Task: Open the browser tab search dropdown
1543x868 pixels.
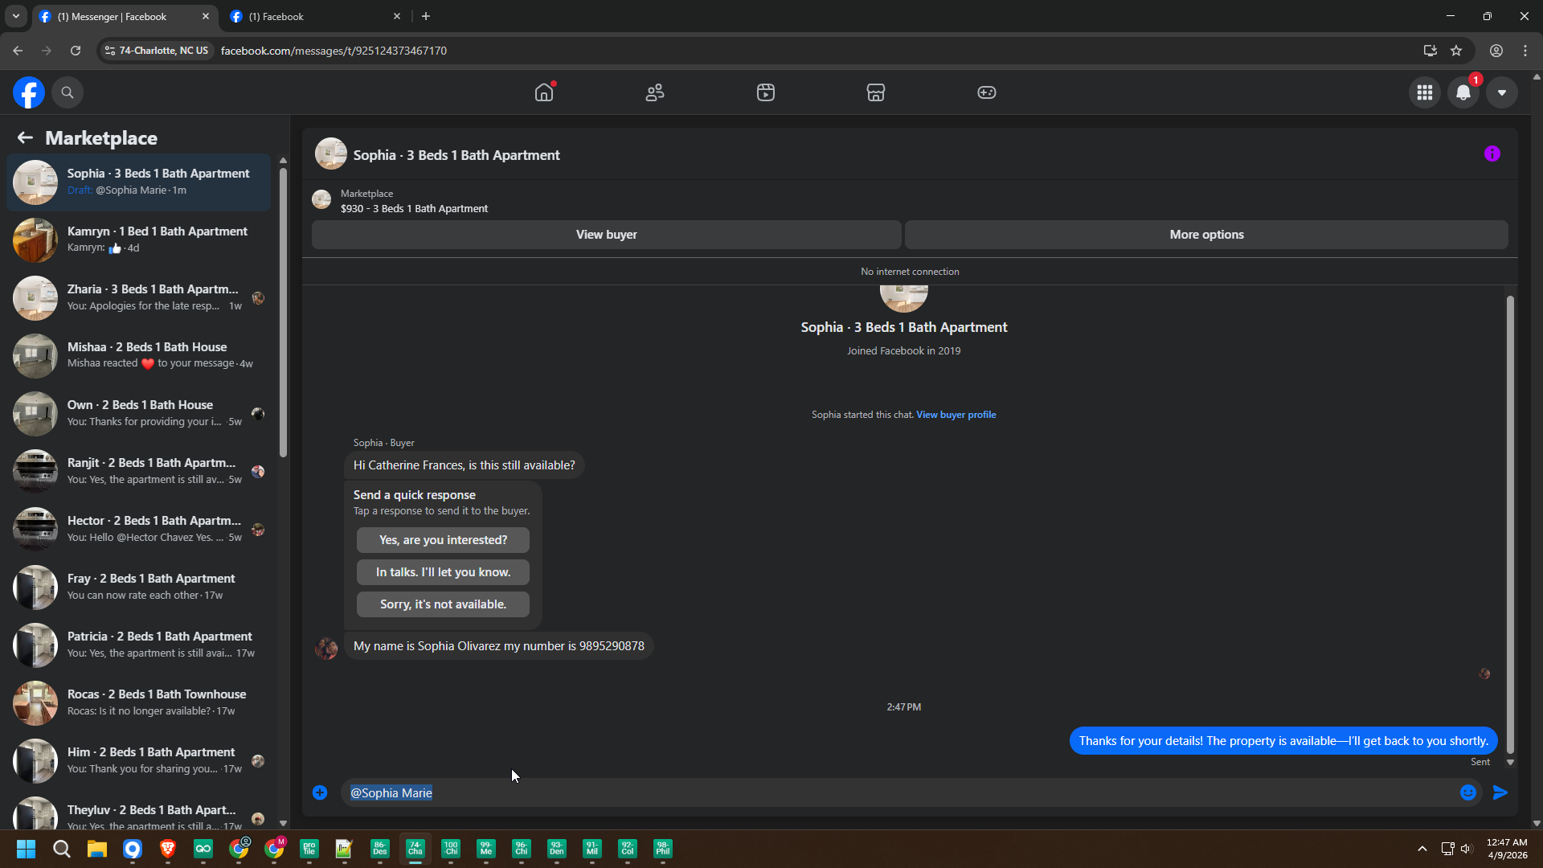Action: [15, 16]
